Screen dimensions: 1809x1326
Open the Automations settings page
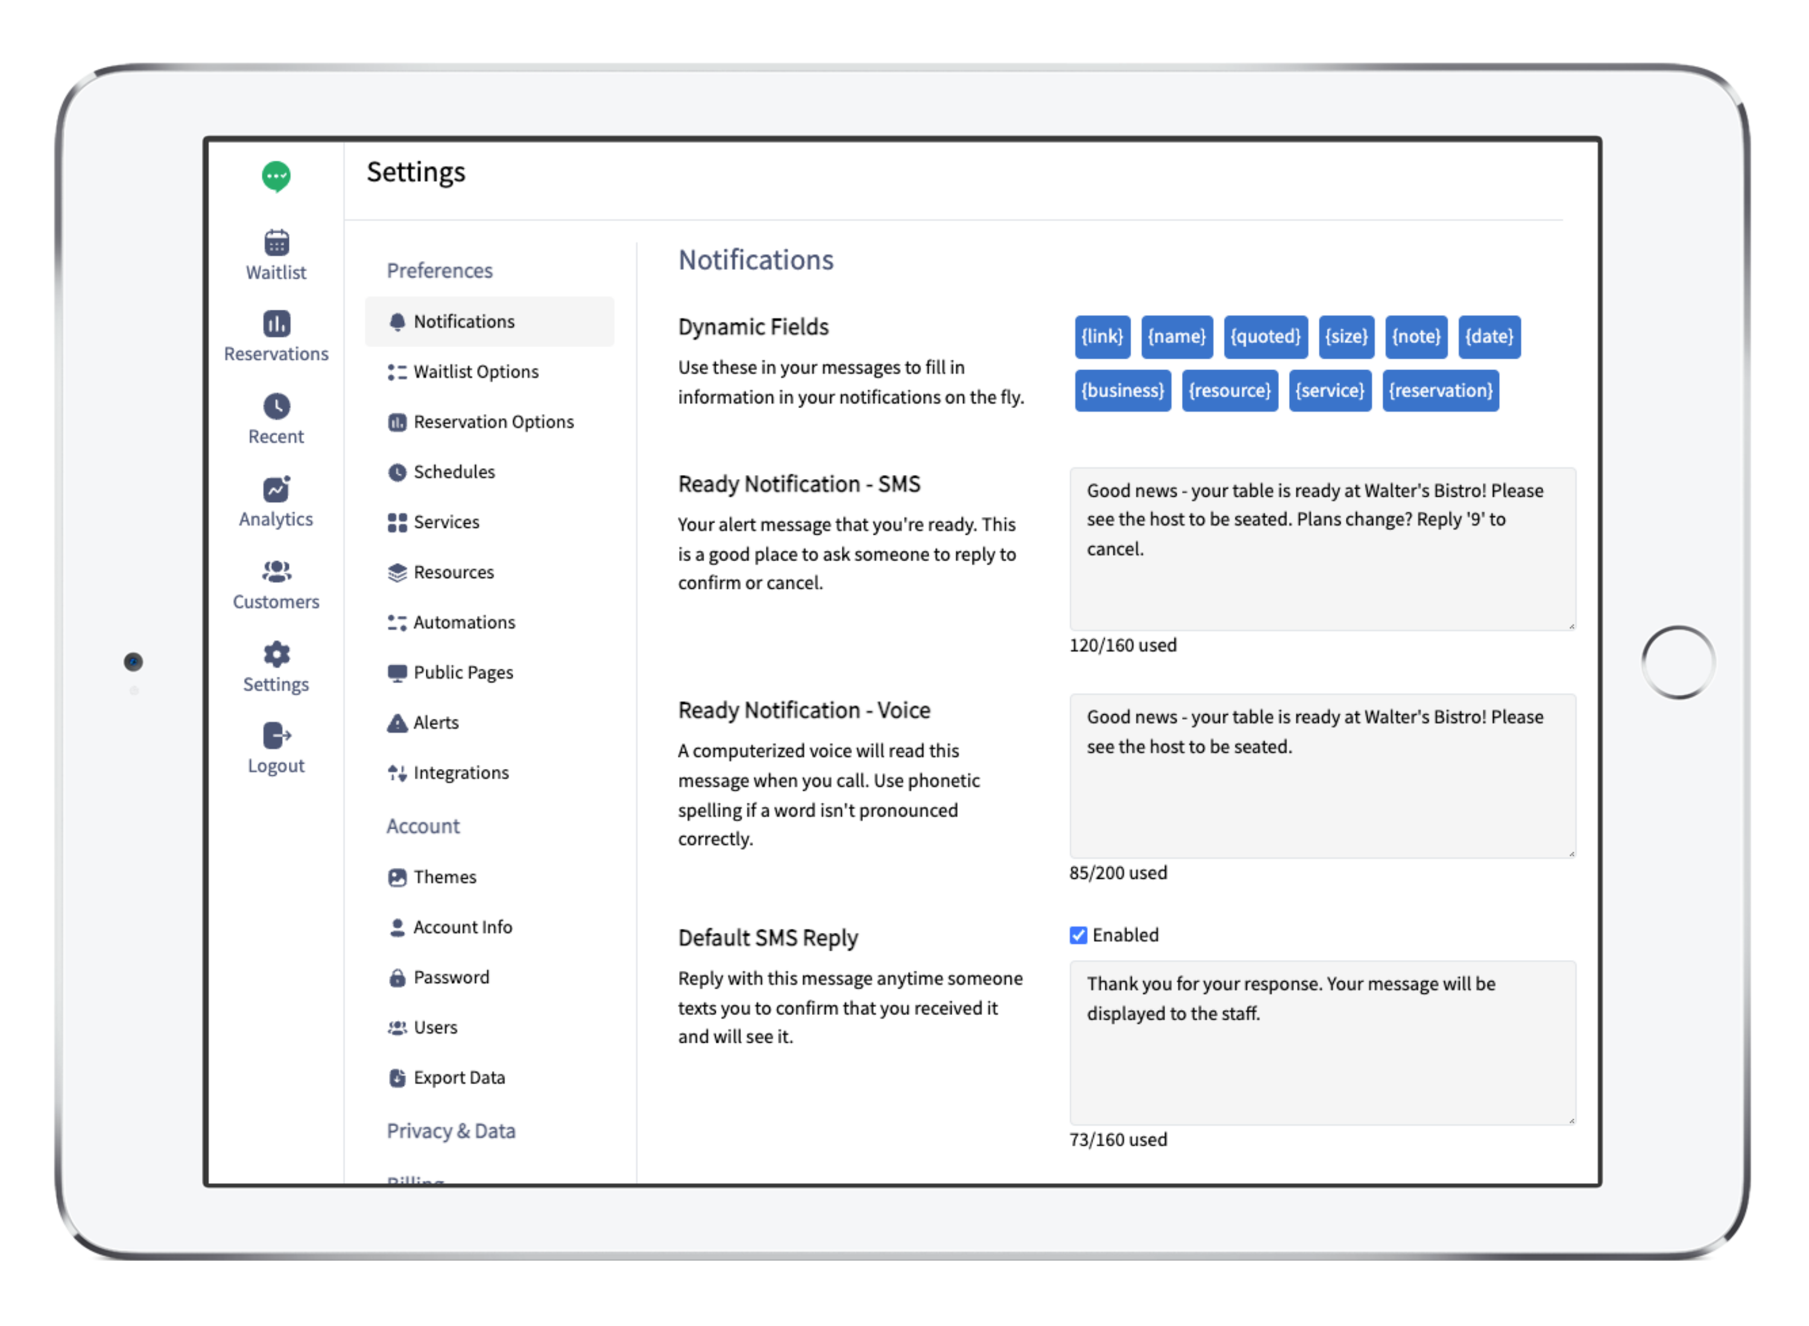click(463, 622)
